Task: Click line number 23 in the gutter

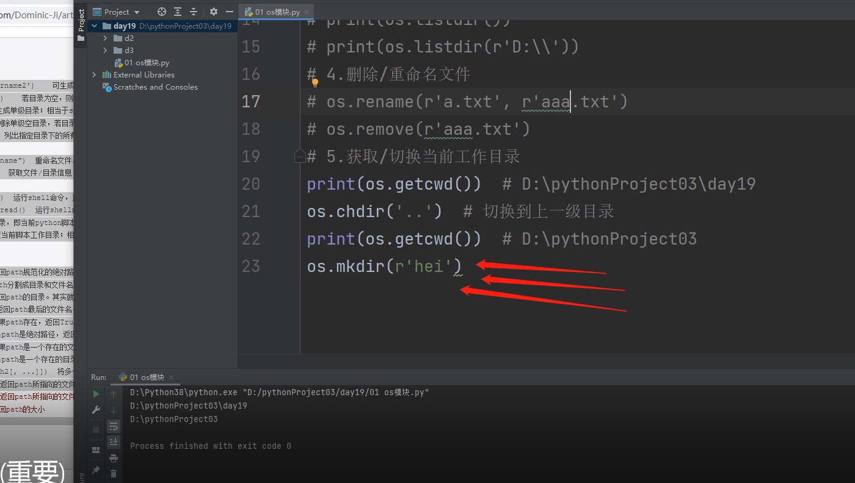Action: 250,266
